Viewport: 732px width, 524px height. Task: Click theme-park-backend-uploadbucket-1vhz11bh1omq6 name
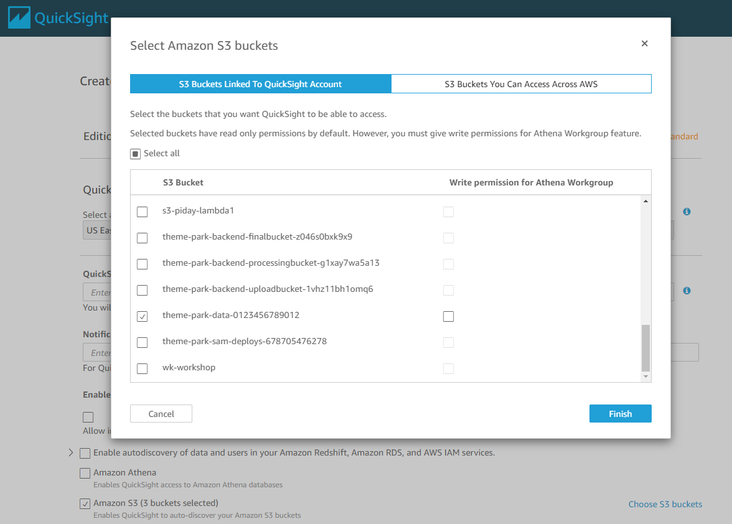pos(268,289)
